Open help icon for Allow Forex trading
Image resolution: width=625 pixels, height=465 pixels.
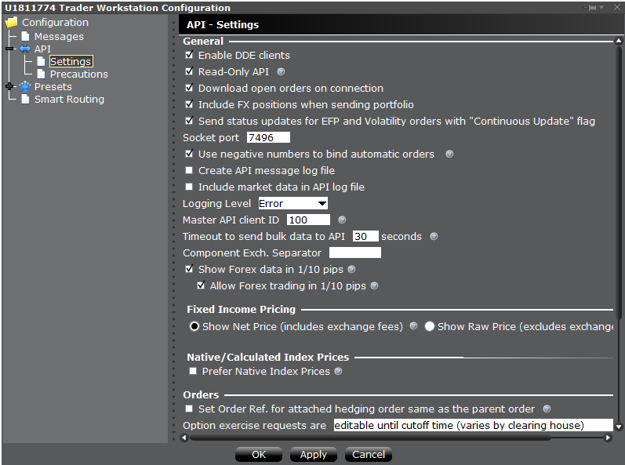pyautogui.click(x=374, y=285)
